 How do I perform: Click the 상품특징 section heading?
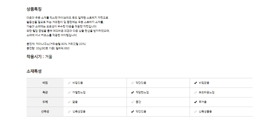coord(34,9)
